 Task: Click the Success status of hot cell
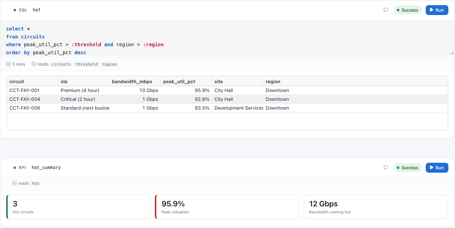pyautogui.click(x=408, y=10)
